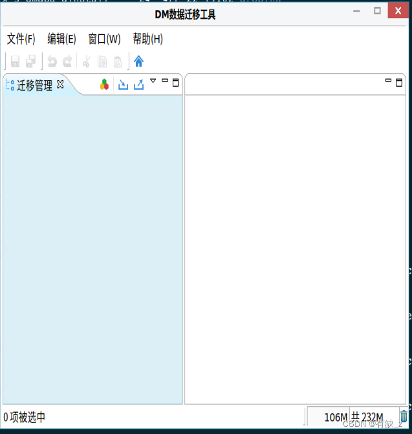Screen dimensions: 412x434
Task: Click the export arrow icon in 迁移管理
Action: click(x=139, y=85)
